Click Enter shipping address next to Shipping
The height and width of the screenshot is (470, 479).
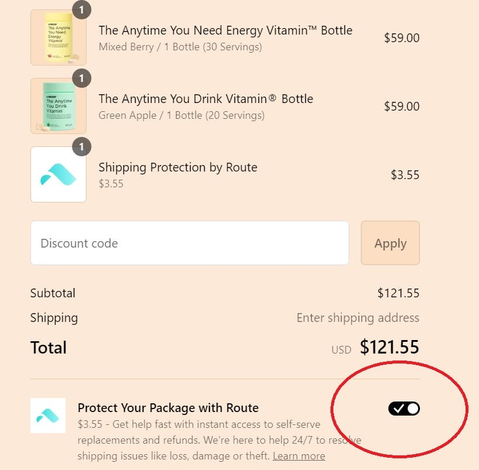pyautogui.click(x=358, y=317)
